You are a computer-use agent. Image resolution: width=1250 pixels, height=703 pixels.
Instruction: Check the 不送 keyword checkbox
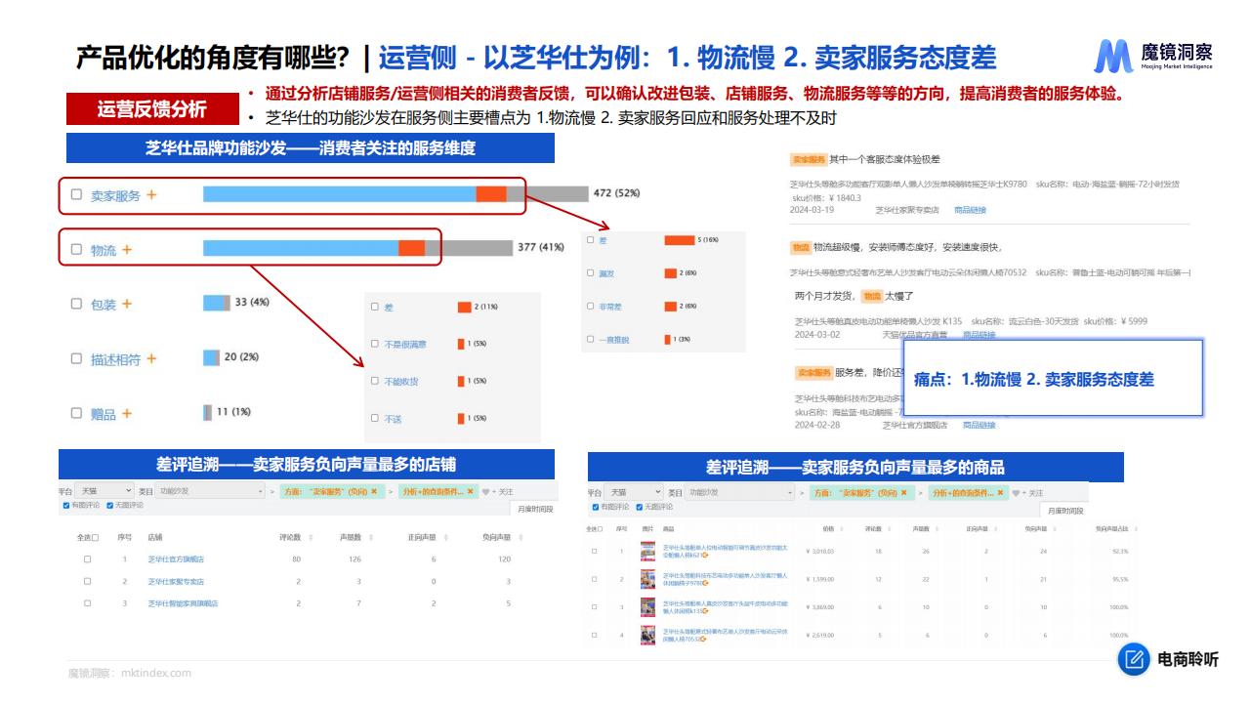click(x=375, y=418)
